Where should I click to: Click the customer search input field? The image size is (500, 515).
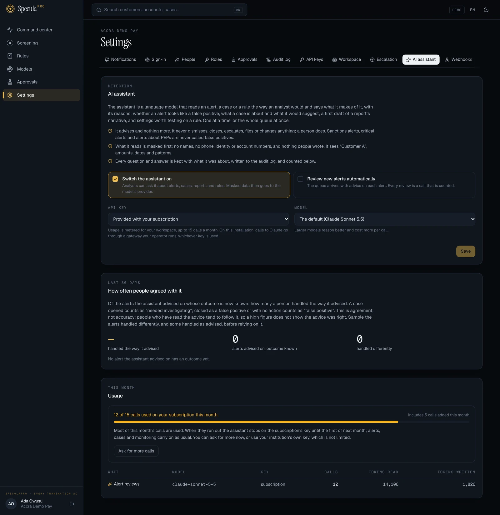tap(169, 10)
